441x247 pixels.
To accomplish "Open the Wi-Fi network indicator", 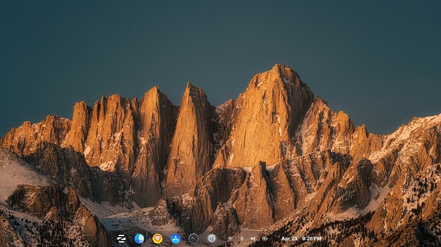I will click(230, 239).
